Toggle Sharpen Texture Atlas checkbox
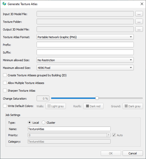The width and height of the screenshot is (146, 159). pos(5,90)
